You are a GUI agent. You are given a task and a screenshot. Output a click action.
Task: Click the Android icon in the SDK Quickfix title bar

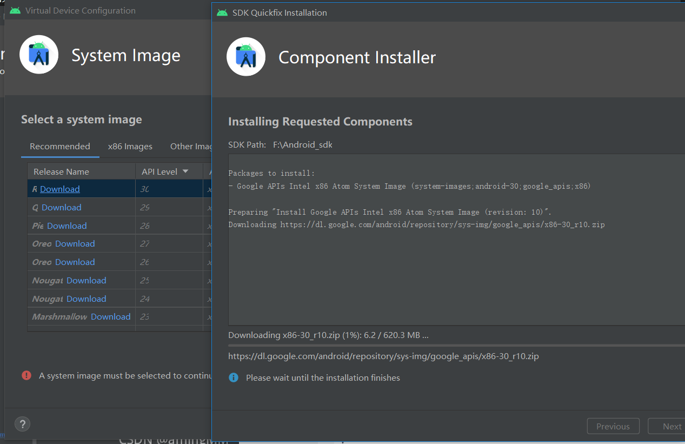pos(222,12)
